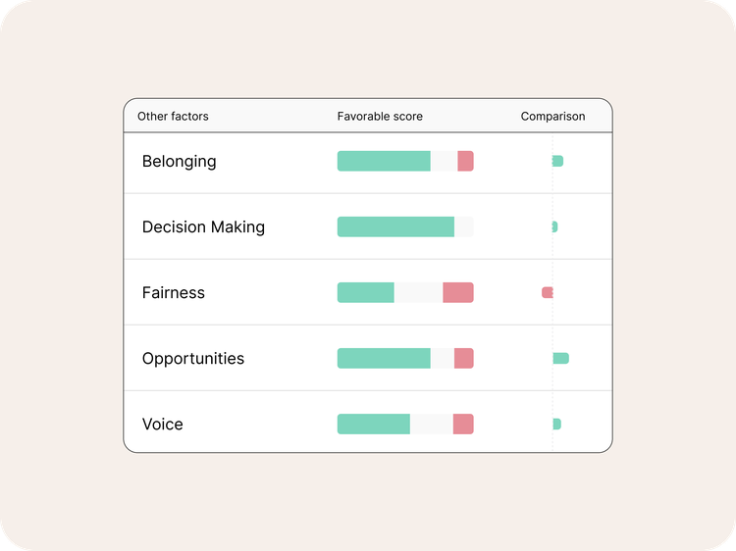Click Voice's green comparison indicator
This screenshot has width=736, height=551.
(556, 425)
